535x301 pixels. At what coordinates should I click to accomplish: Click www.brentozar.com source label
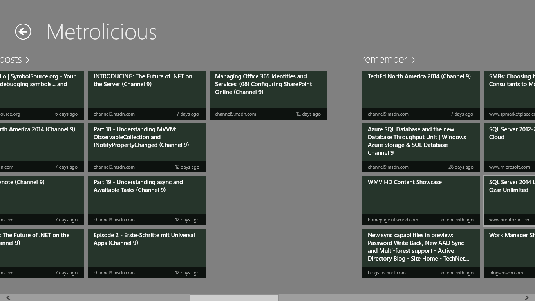pyautogui.click(x=510, y=220)
